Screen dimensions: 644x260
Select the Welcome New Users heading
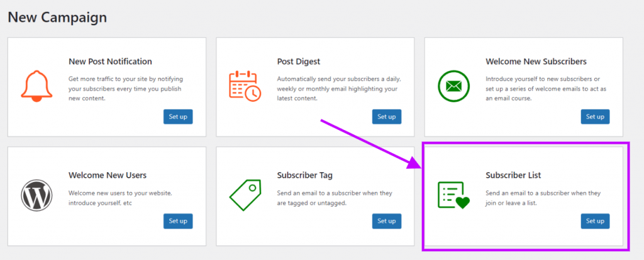[x=107, y=175]
